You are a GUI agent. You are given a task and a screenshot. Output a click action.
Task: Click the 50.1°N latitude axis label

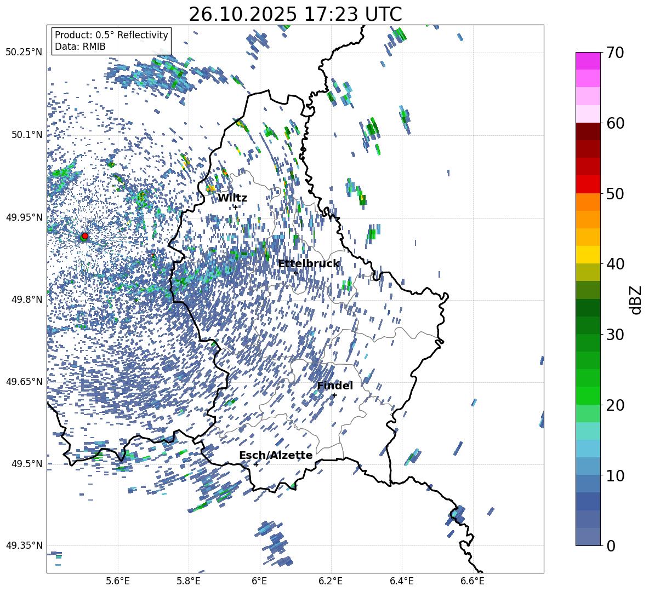coord(24,135)
